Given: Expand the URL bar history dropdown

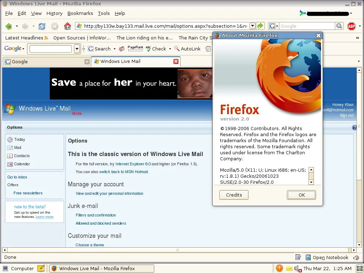Looking at the screenshot, I should coord(253,26).
